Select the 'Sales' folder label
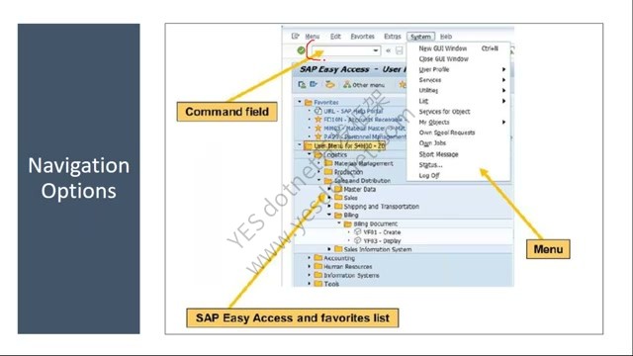 [x=350, y=198]
